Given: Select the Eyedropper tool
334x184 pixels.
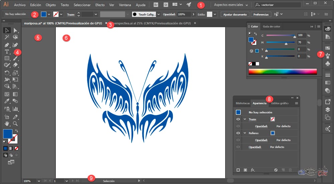Looking at the screenshot, I should pyautogui.click(x=7, y=101).
